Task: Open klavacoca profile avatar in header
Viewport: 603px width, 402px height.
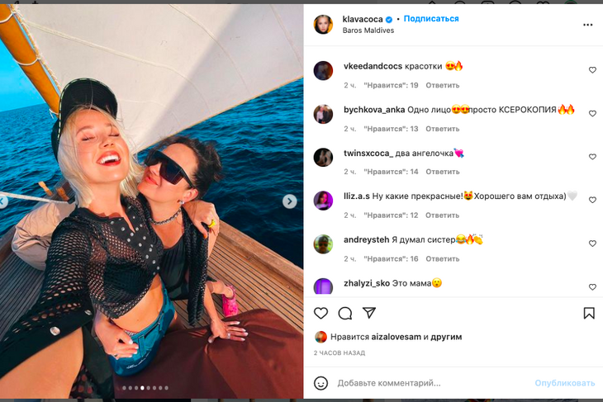Action: [324, 24]
